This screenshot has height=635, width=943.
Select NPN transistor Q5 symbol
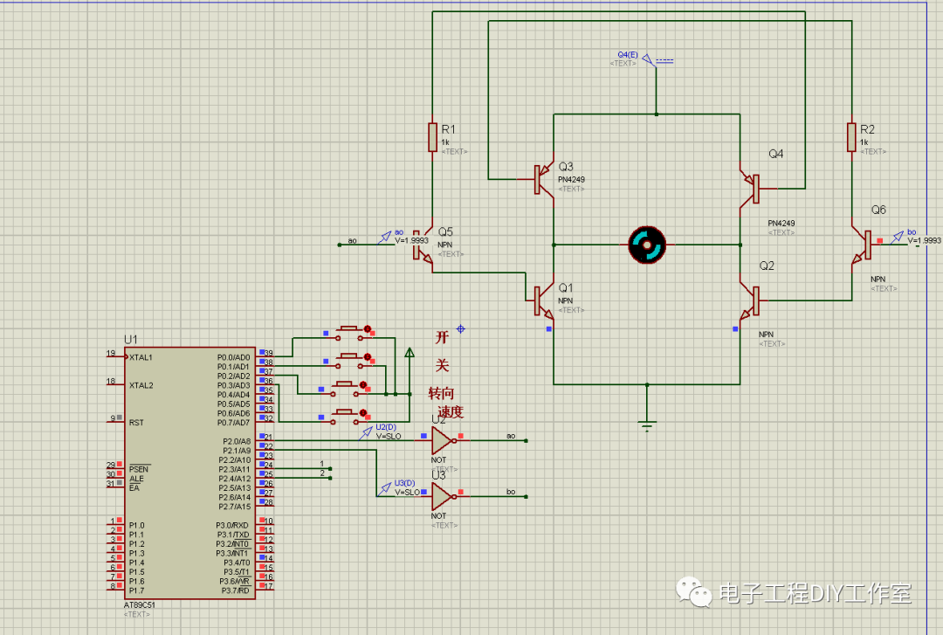click(423, 245)
